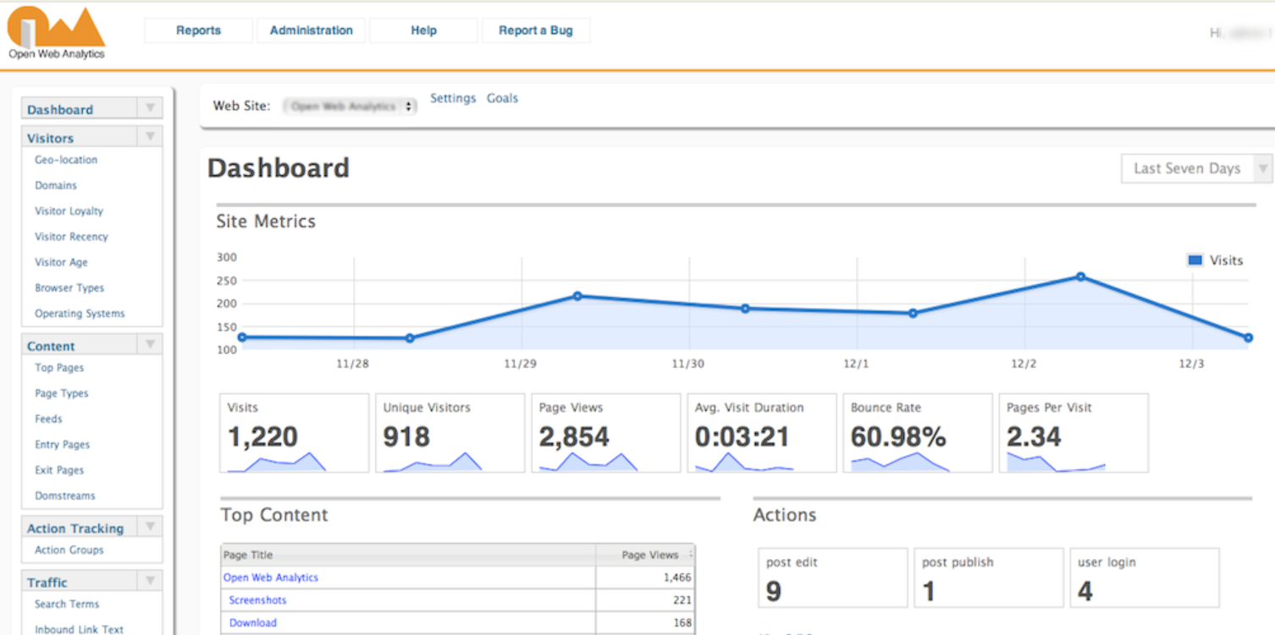Click the user login action box
Image resolution: width=1275 pixels, height=635 pixels.
pos(1145,578)
